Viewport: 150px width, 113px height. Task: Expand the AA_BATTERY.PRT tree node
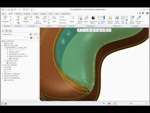(3, 76)
